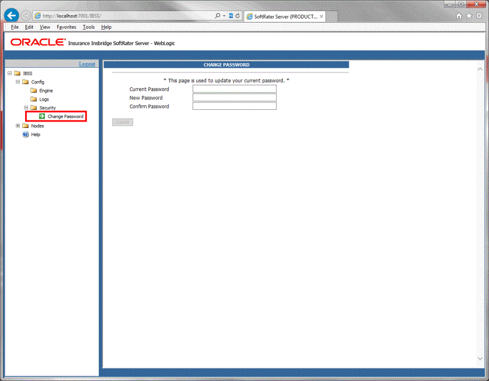Collapse the IBSS tree node

pyautogui.click(x=10, y=73)
